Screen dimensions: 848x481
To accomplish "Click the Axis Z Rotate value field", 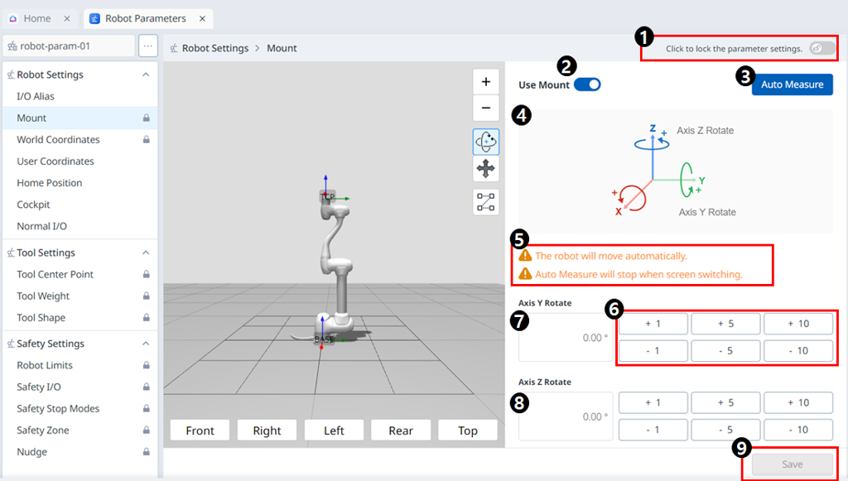I will [566, 416].
